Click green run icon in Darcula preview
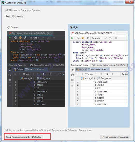Viewport: 135px width, 142px height. (x=10, y=38)
